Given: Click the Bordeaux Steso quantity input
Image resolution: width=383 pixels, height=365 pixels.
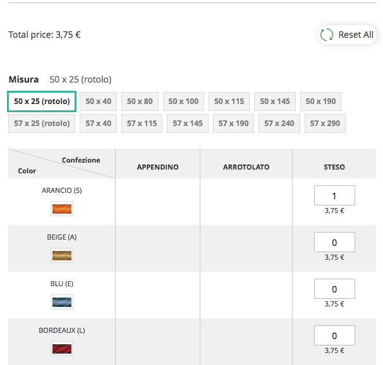Looking at the screenshot, I should coord(334,336).
